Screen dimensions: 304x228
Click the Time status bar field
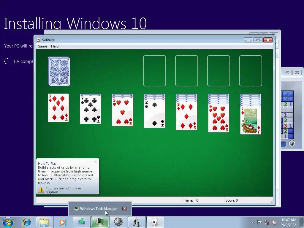click(x=203, y=200)
